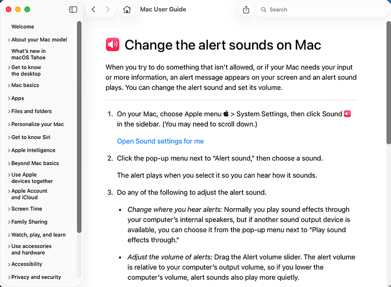391x287 pixels.
Task: Select Accessibility topic label
Action: (26, 264)
